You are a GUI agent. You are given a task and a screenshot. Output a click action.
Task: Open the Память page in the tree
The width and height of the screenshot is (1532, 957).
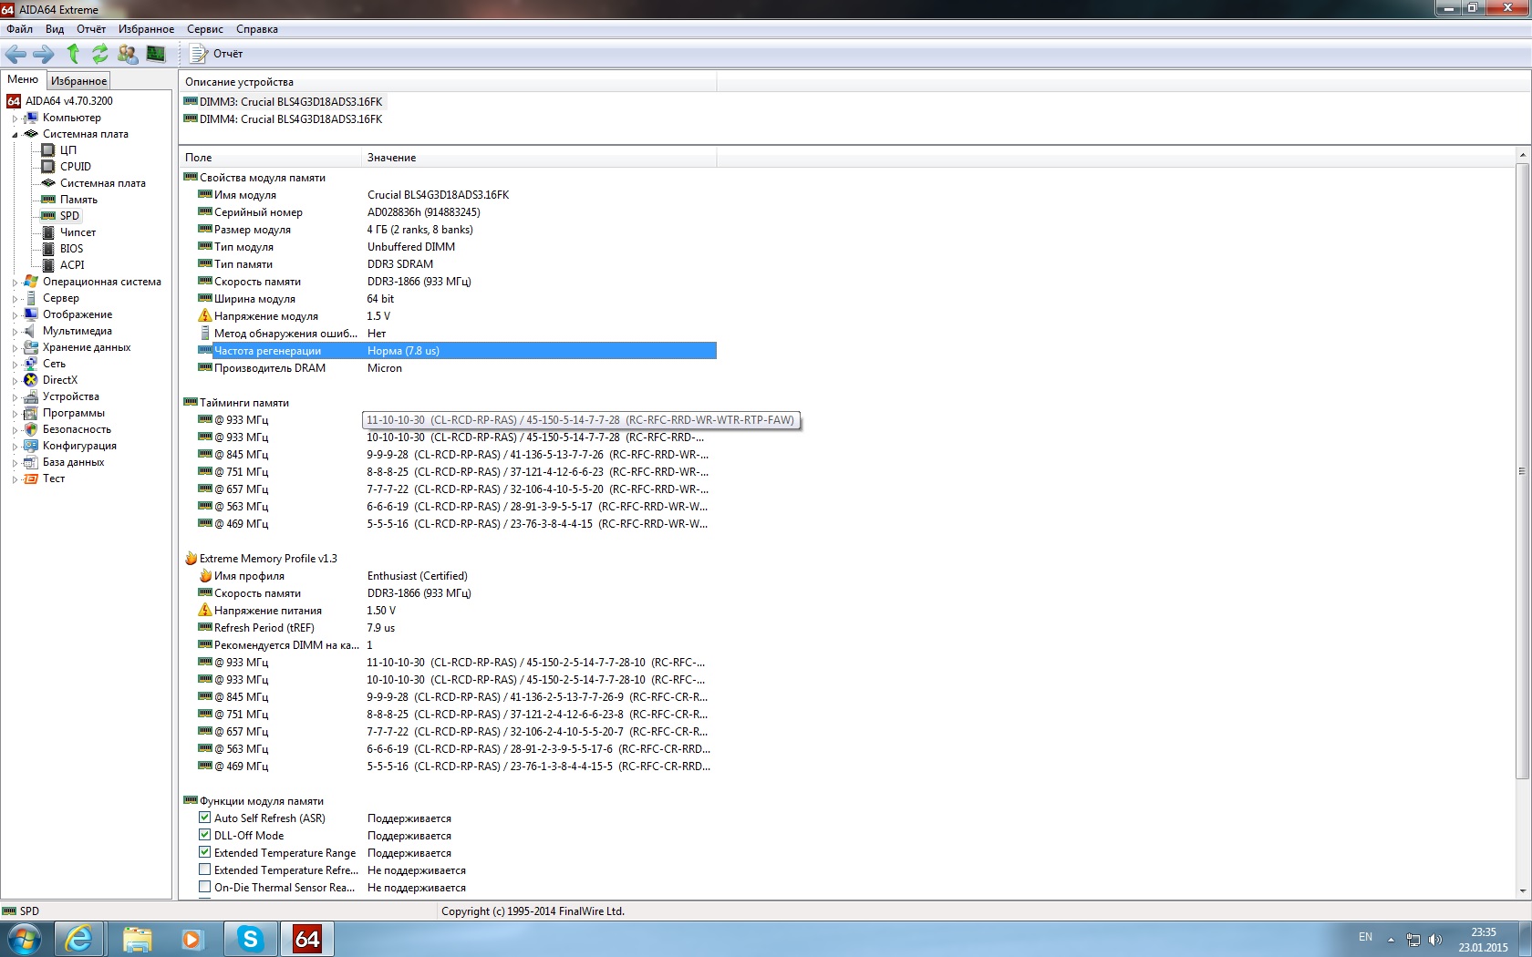[78, 200]
